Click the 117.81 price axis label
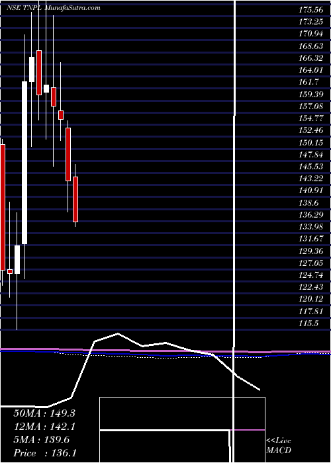The height and width of the screenshot is (463, 331). (x=310, y=312)
